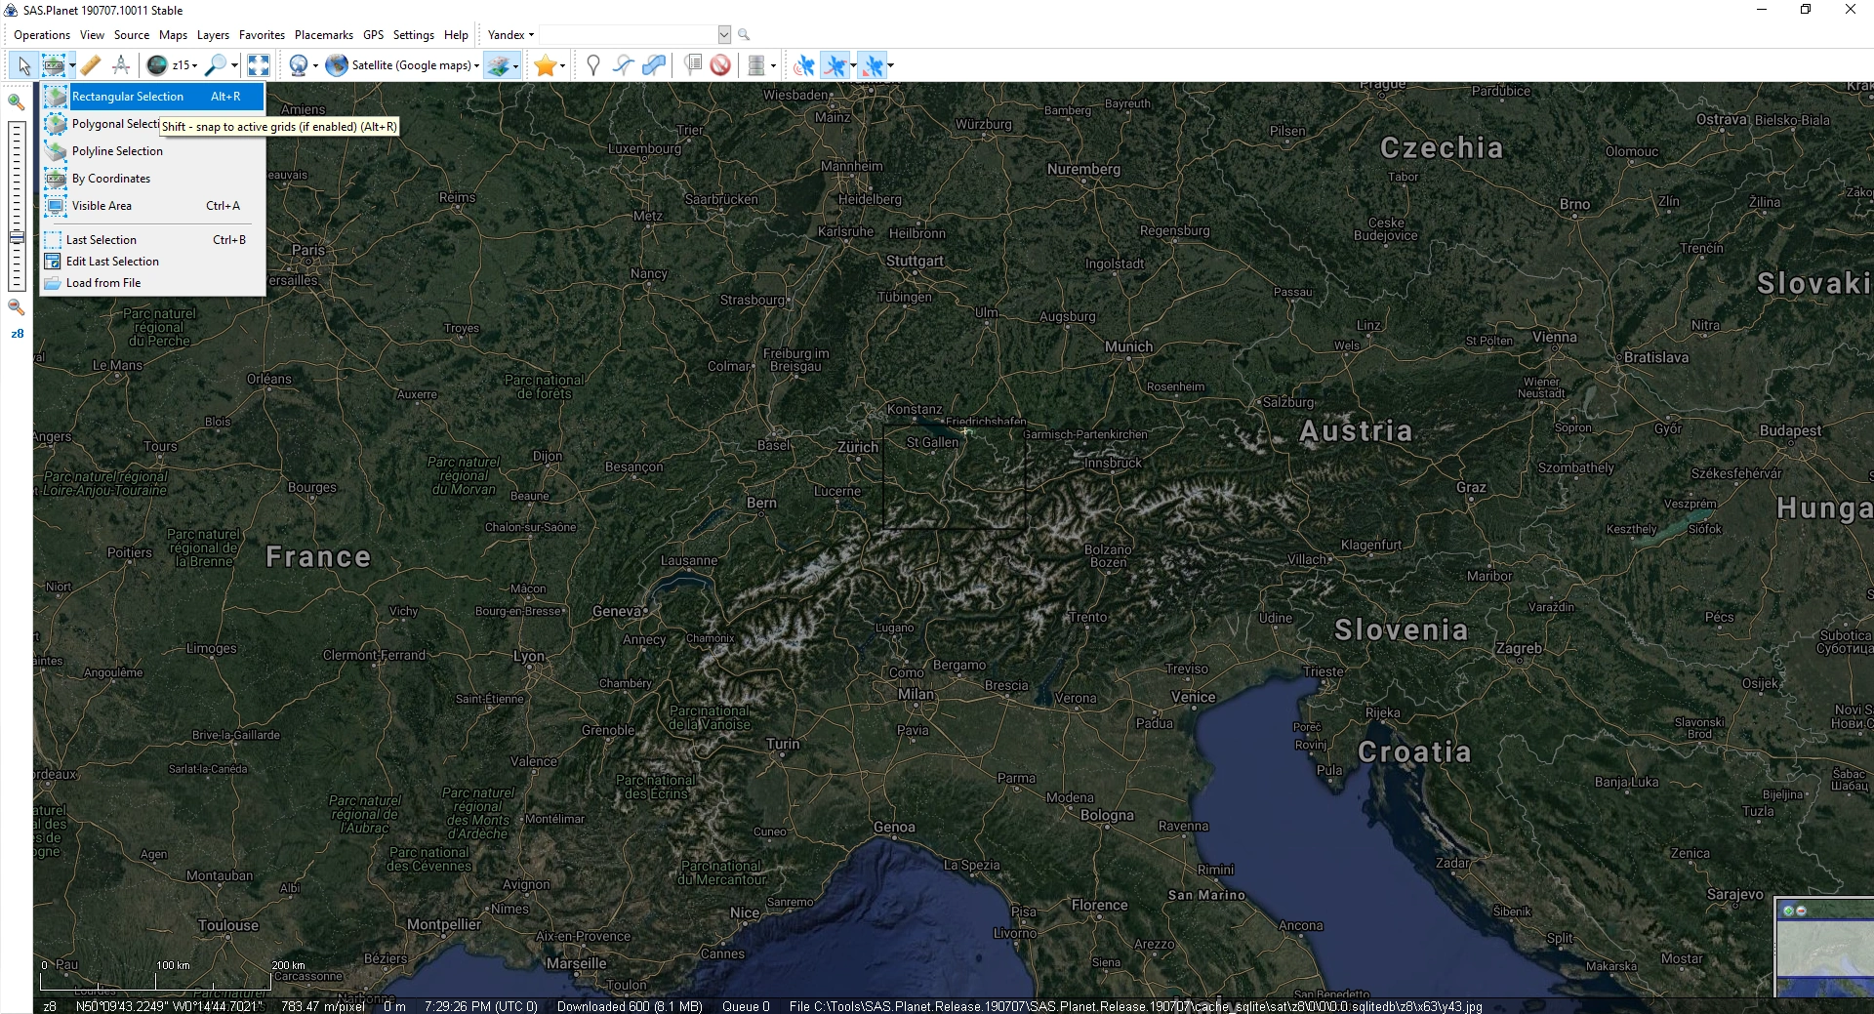Toggle full screen with the arrows icon
Screen dimensions: 1874x1014
[x=259, y=65]
